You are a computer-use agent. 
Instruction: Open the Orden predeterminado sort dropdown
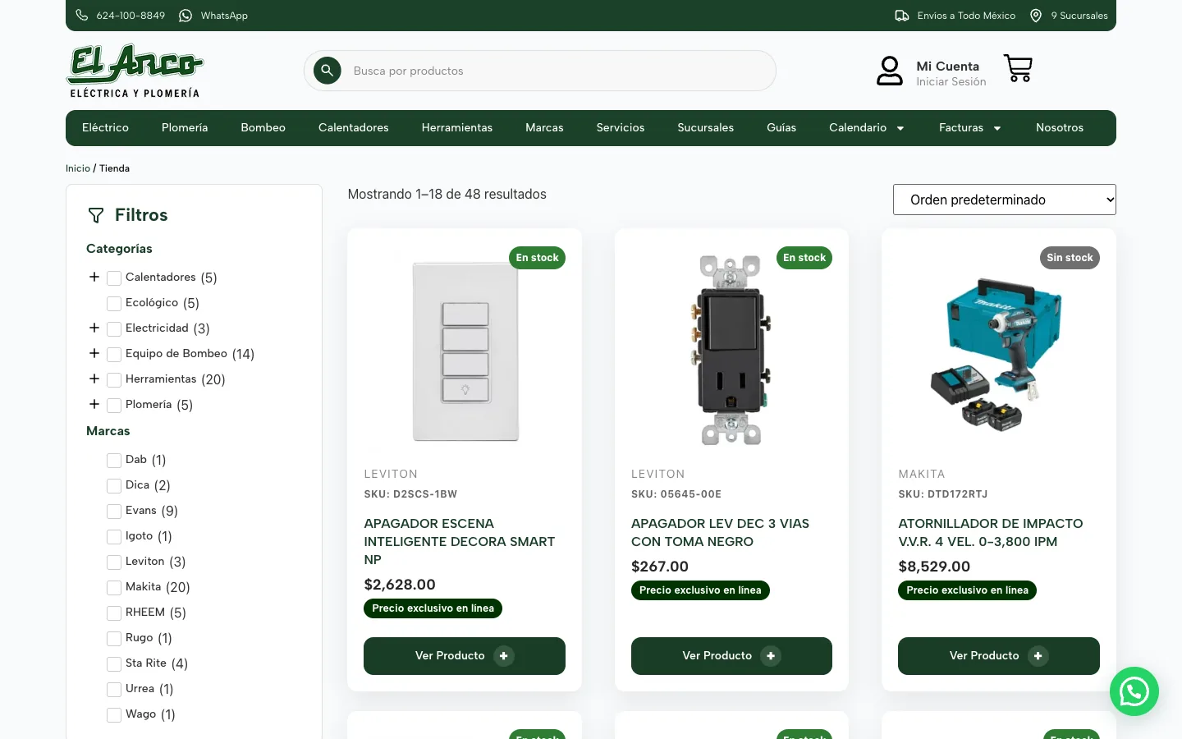[1005, 200]
